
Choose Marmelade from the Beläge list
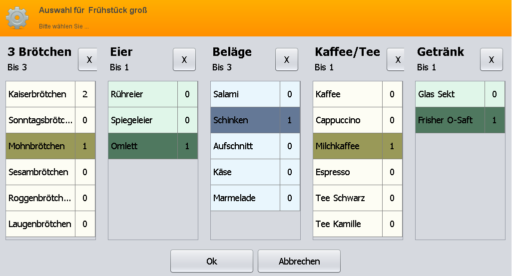[255, 198]
